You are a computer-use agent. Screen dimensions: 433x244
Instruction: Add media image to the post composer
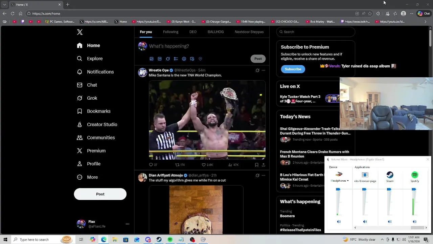click(x=152, y=59)
